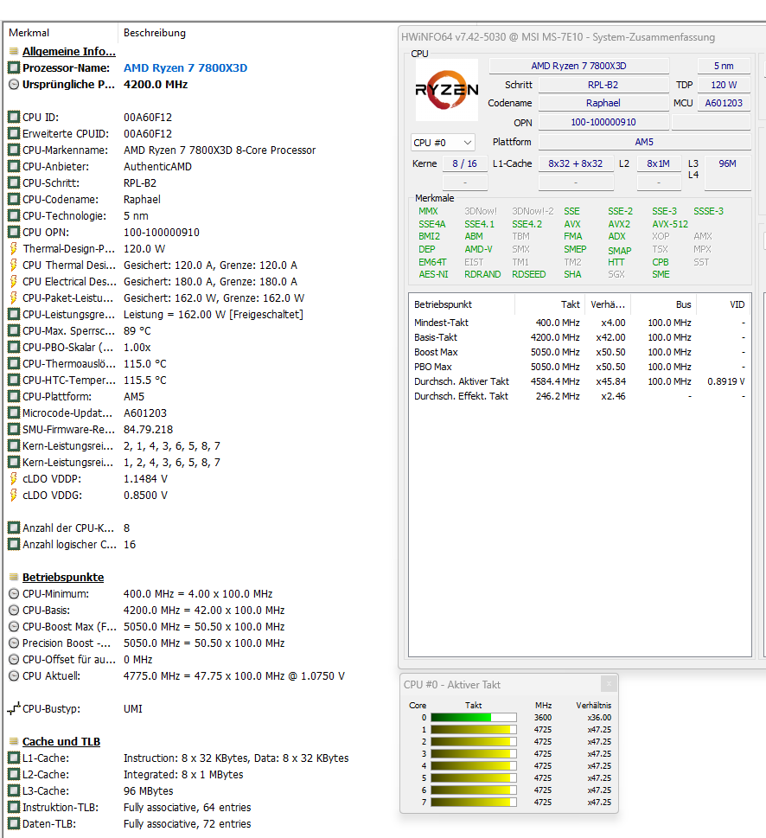The width and height of the screenshot is (766, 838).
Task: Click the chip icon beside L3-Cache
Action: click(14, 791)
